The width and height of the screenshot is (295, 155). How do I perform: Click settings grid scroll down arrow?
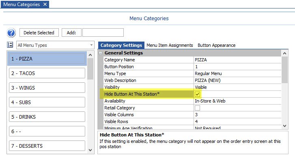[284, 126]
